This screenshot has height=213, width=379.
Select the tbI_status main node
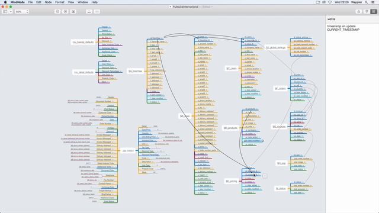(281, 189)
